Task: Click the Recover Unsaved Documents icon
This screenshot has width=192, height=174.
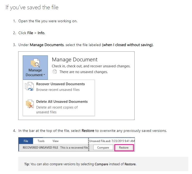Action: point(29,86)
